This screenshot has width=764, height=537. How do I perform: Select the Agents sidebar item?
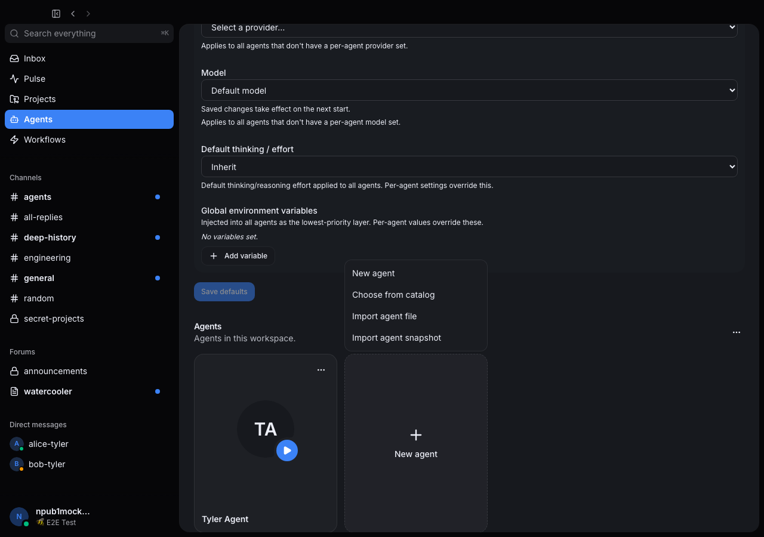[89, 119]
